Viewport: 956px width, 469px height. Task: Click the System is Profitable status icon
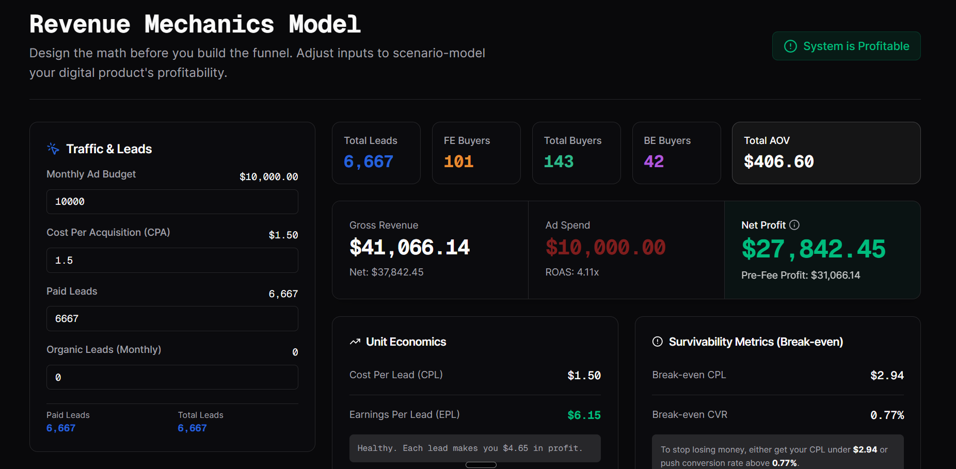pyautogui.click(x=790, y=46)
